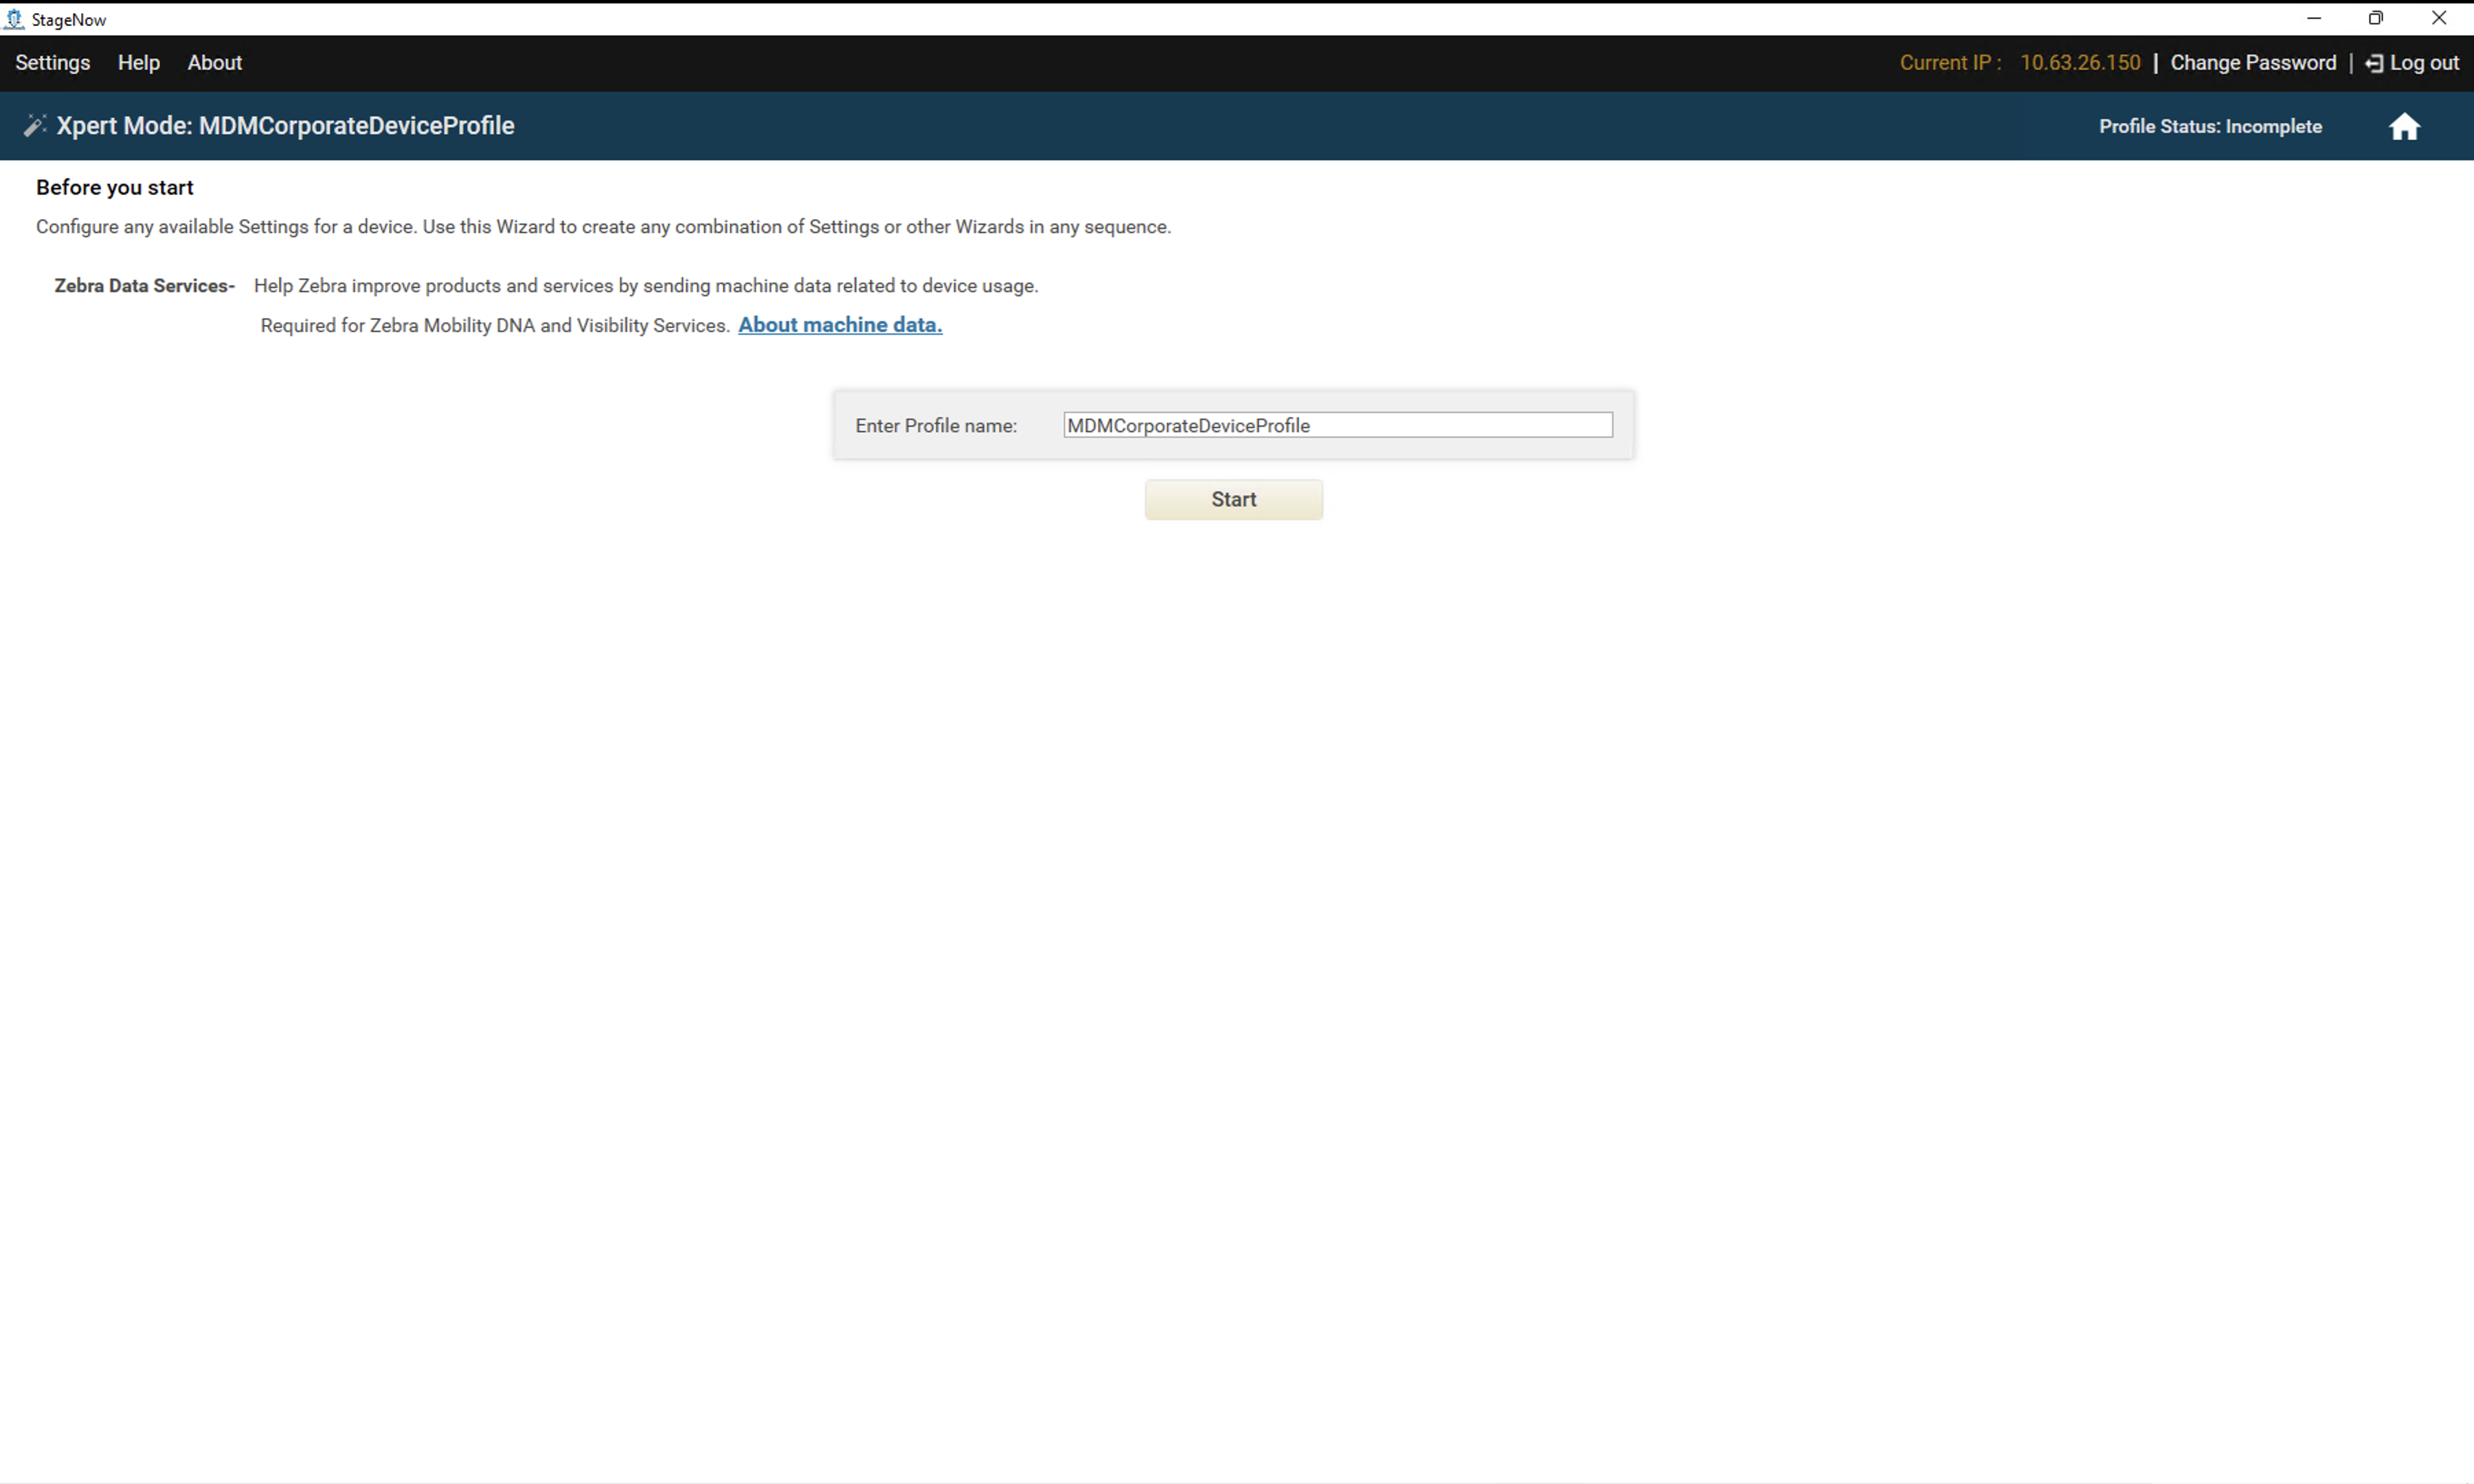Click the Before you start heading
Viewport: 2474px width, 1484px height.
pyautogui.click(x=115, y=187)
